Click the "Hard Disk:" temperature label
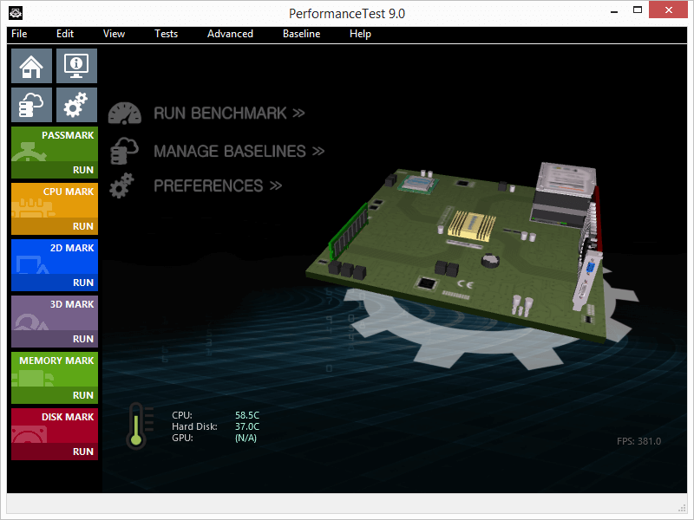 click(x=194, y=426)
